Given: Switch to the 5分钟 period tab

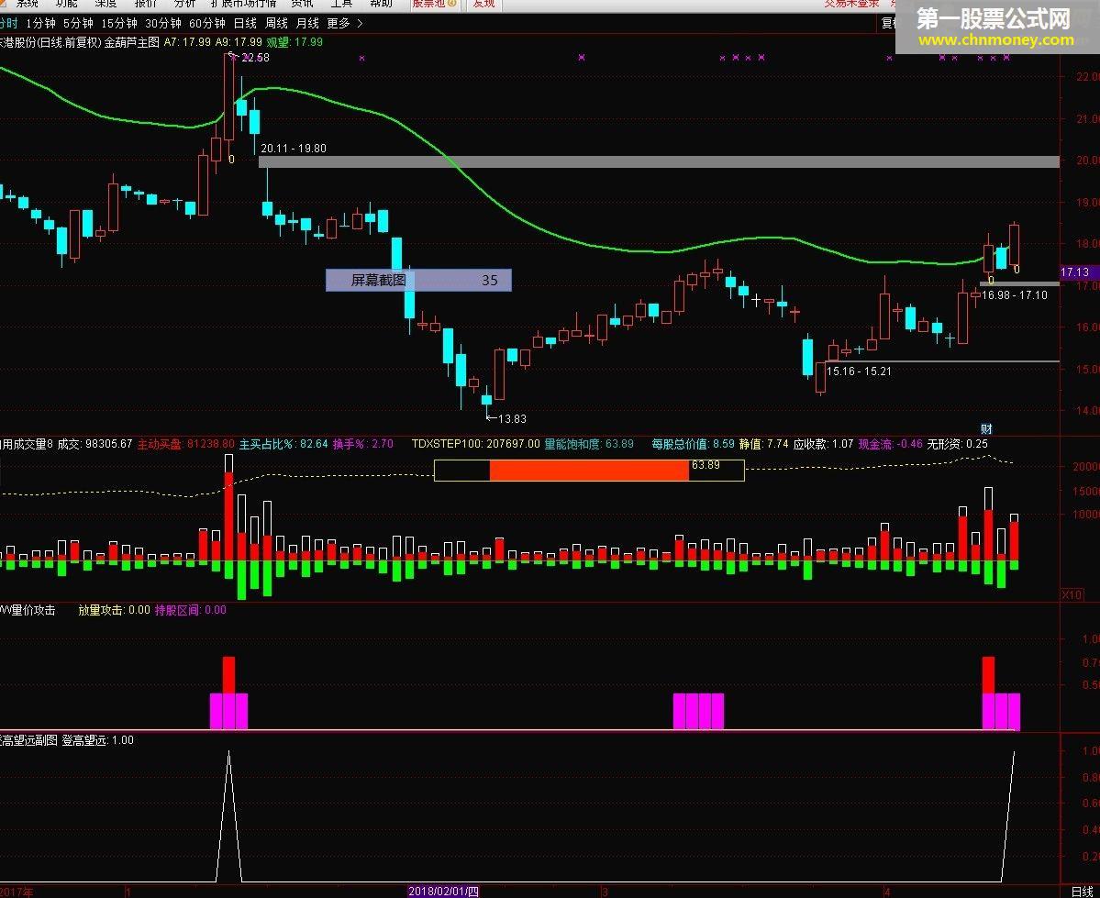Looking at the screenshot, I should point(78,23).
